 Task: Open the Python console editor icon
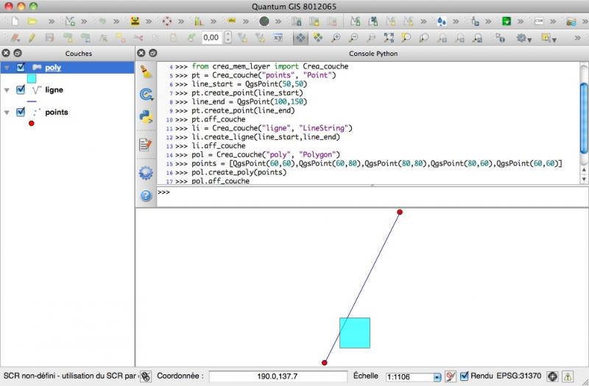tap(146, 144)
